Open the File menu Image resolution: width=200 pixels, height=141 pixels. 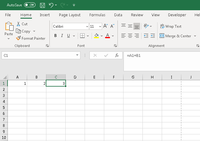8,15
